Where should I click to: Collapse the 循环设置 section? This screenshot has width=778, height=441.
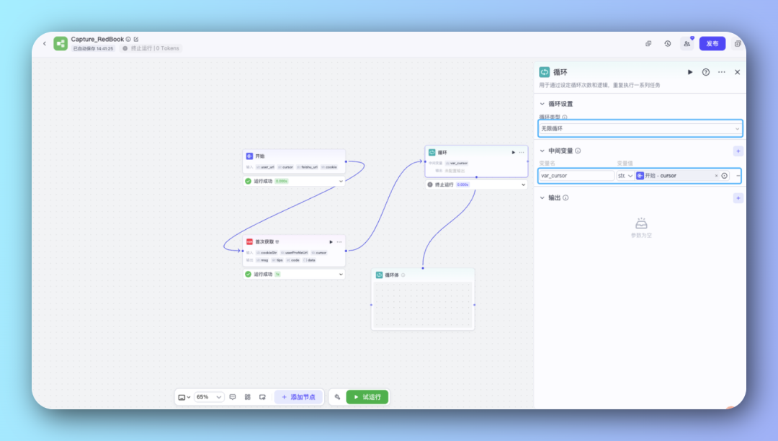542,104
